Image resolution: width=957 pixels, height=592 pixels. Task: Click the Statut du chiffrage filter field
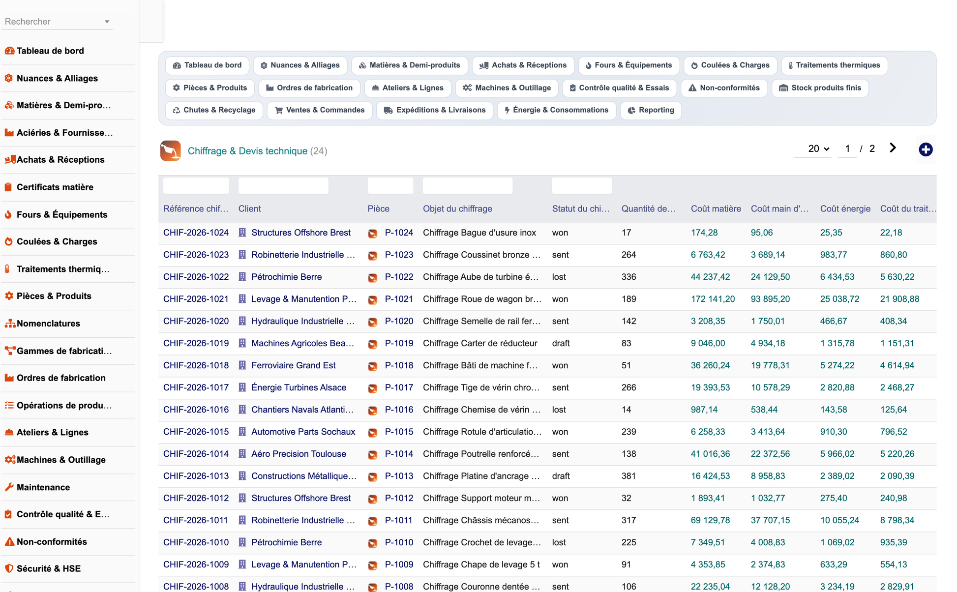tap(582, 186)
